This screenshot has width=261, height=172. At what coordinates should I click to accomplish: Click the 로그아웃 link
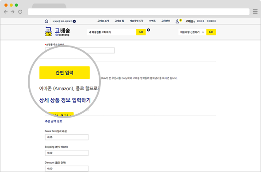pyautogui.click(x=200, y=21)
